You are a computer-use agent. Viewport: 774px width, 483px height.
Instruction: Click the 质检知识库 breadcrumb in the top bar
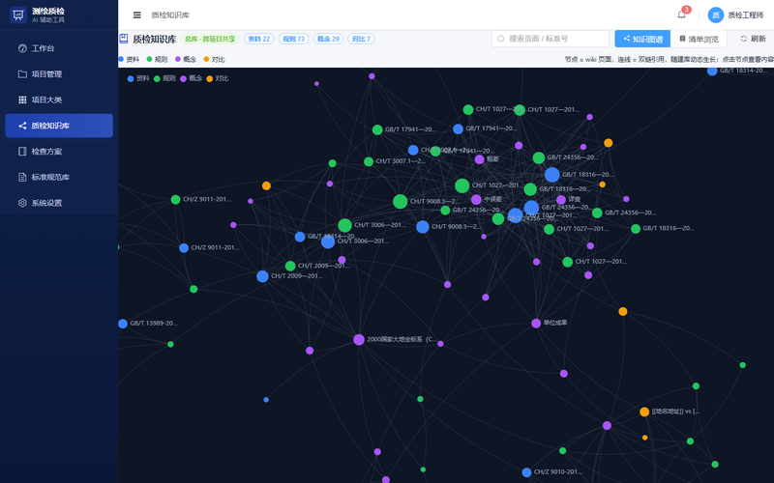[x=170, y=15]
